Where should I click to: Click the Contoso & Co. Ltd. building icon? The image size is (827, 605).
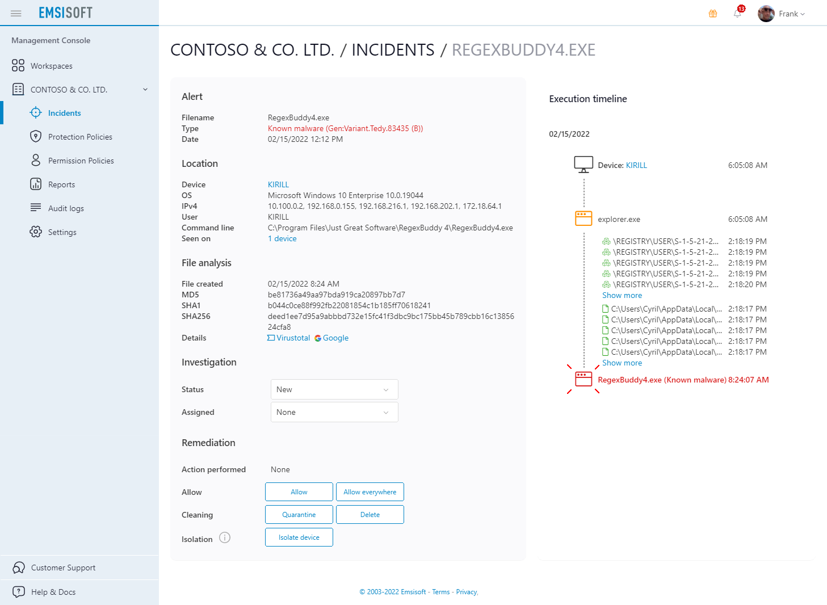click(18, 89)
